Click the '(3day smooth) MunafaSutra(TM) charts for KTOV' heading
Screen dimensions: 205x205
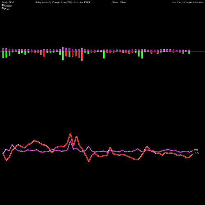click(63, 2)
